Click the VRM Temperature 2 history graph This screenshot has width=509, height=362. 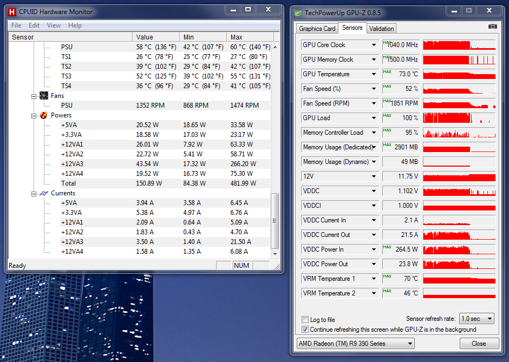tap(459, 293)
